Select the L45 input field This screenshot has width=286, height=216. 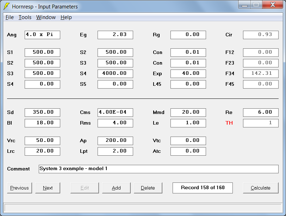tap(188, 84)
